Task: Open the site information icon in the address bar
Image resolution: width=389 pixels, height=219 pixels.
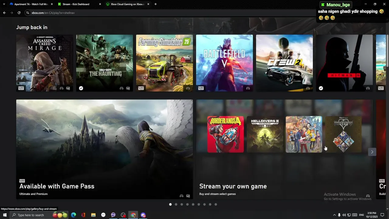Action: [28, 13]
